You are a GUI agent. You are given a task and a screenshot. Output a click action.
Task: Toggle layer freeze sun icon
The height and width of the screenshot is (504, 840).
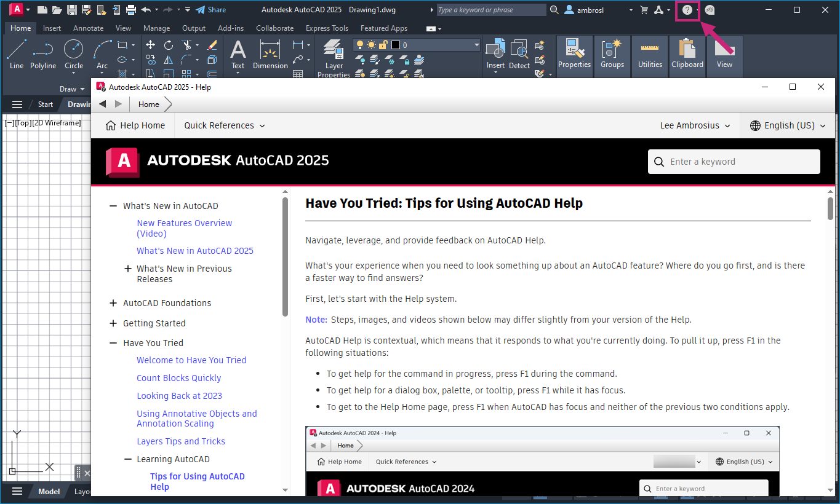(371, 45)
